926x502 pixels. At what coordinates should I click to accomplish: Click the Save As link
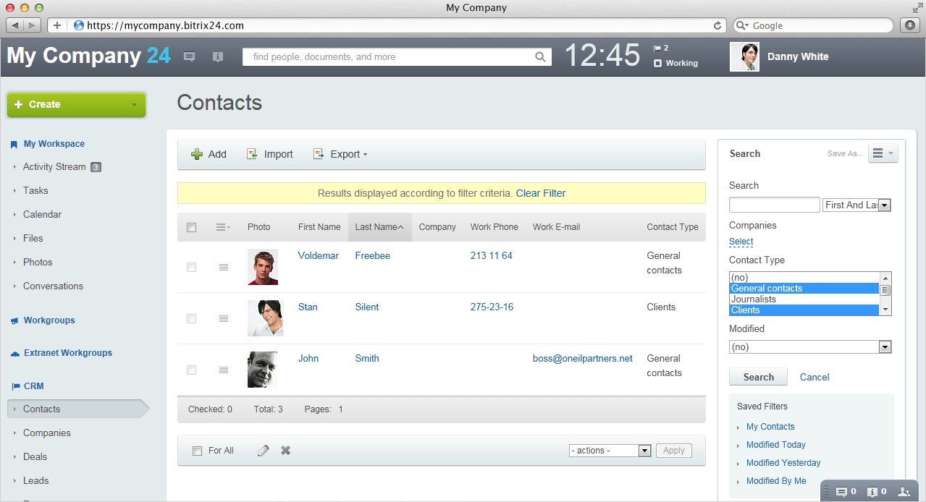846,153
